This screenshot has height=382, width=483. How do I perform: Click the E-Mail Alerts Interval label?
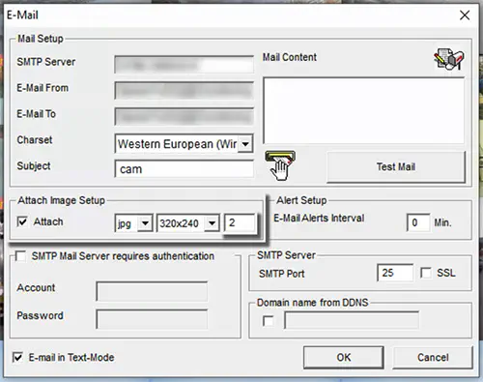(x=319, y=218)
